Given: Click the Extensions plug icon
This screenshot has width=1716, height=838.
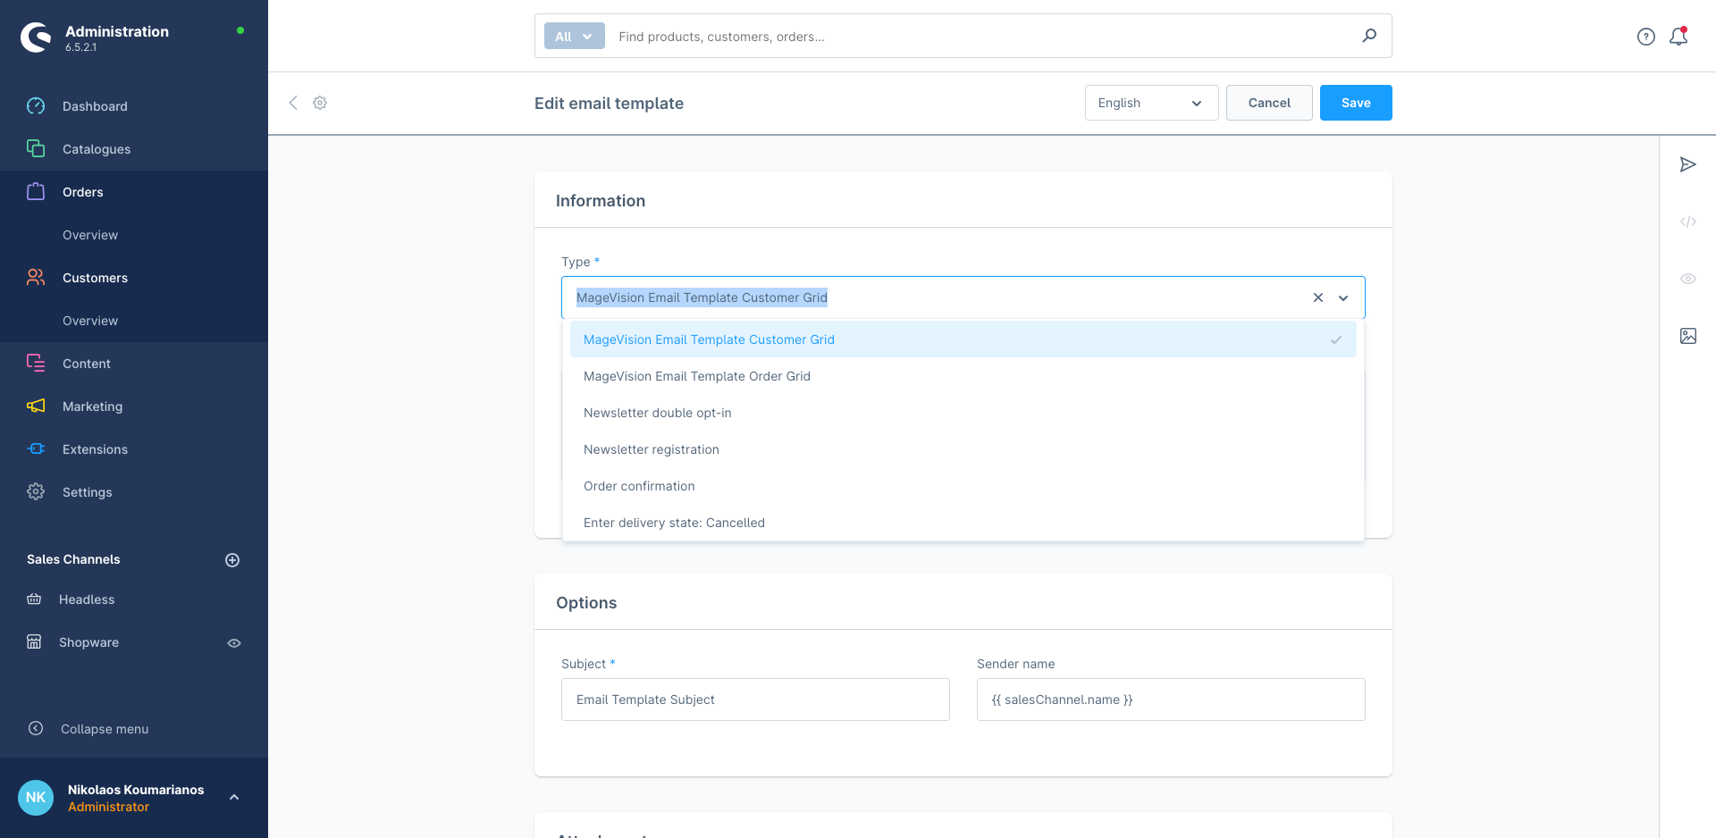Looking at the screenshot, I should point(36,448).
